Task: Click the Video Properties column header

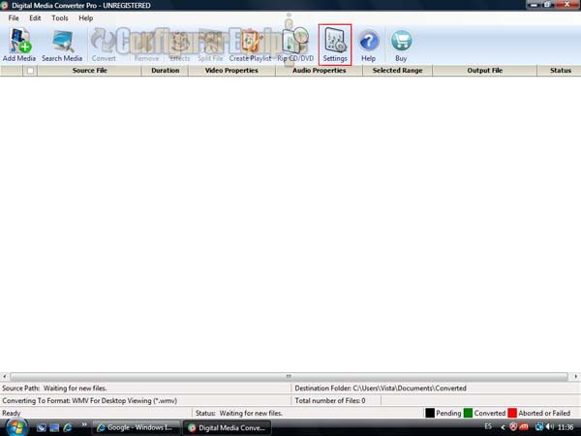Action: pos(231,71)
